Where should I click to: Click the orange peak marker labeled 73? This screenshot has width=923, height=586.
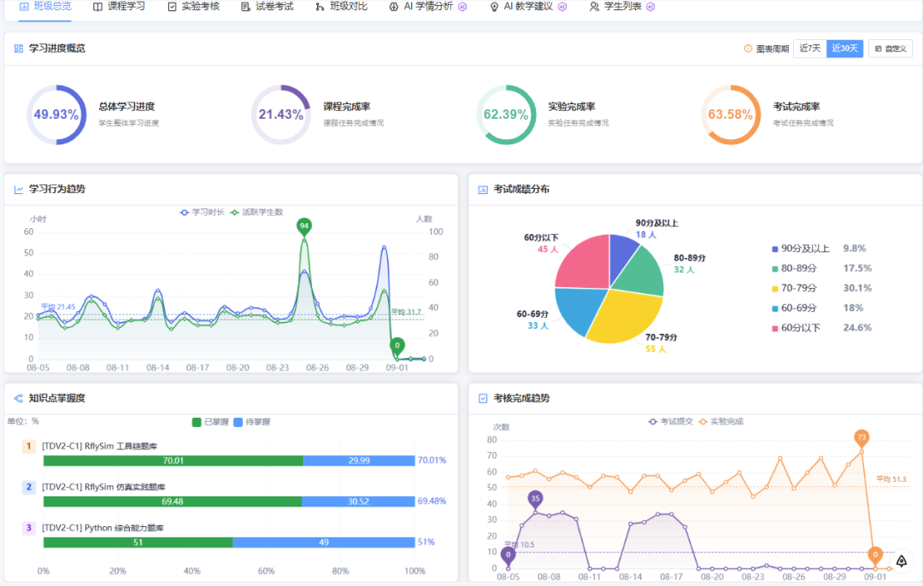pyautogui.click(x=861, y=438)
